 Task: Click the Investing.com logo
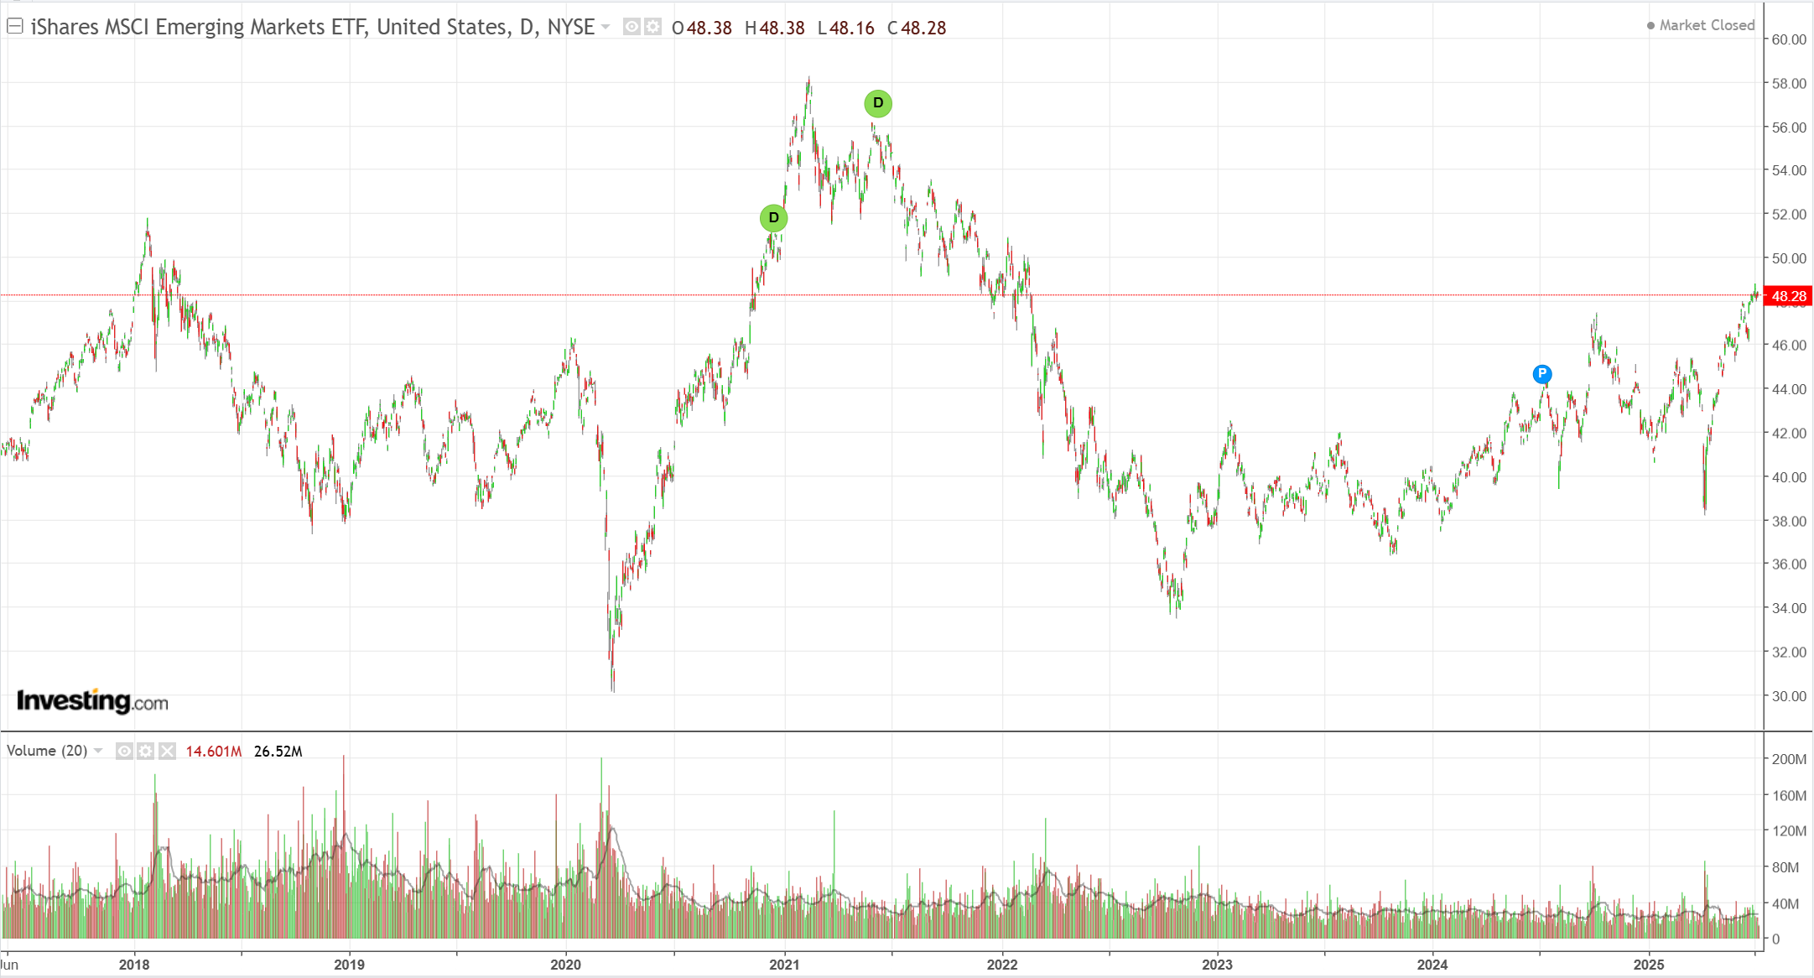pyautogui.click(x=92, y=700)
